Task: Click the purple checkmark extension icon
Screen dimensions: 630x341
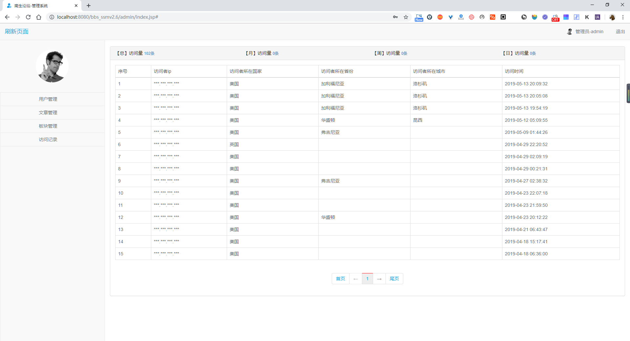Action: click(x=545, y=17)
